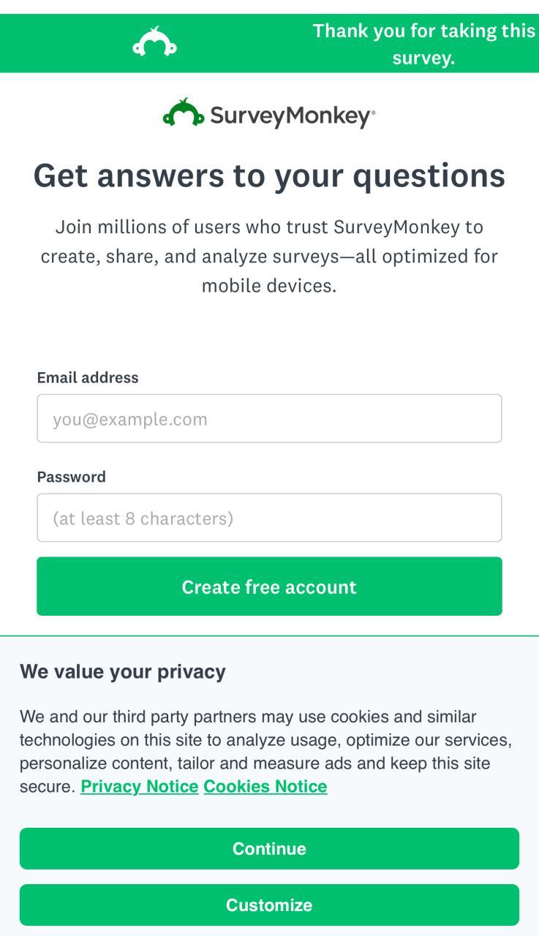539x936 pixels.
Task: Open the Cookies Notice link
Action: (x=265, y=787)
